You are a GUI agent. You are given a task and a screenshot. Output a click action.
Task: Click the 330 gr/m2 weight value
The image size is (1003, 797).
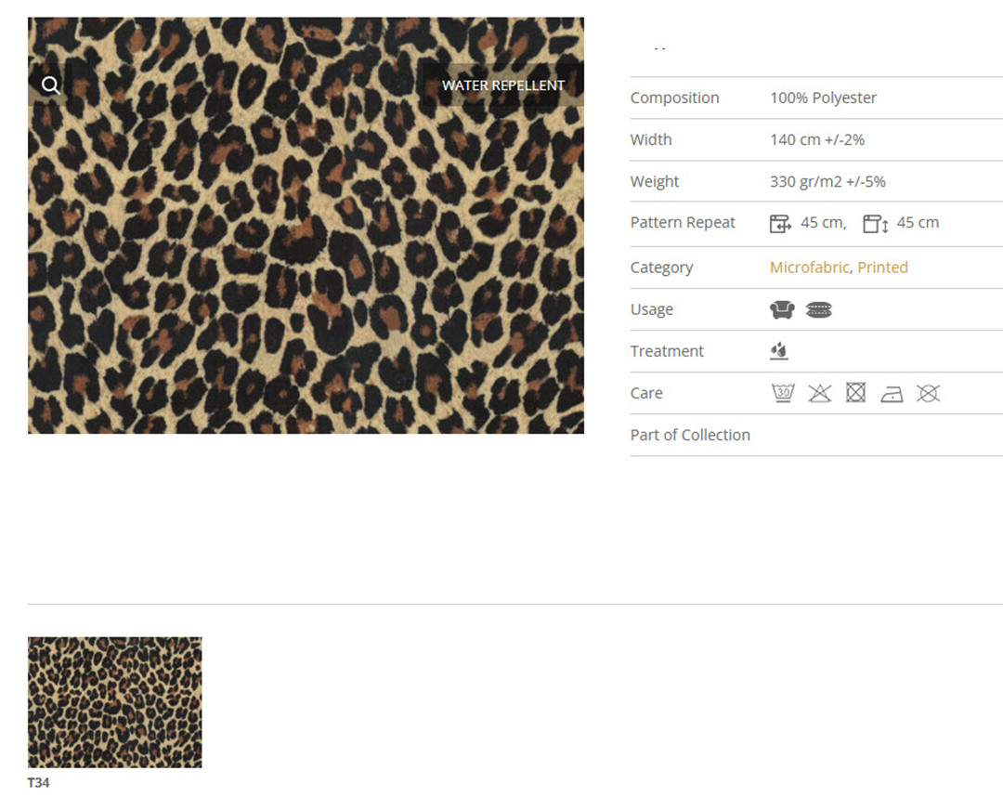click(x=827, y=182)
